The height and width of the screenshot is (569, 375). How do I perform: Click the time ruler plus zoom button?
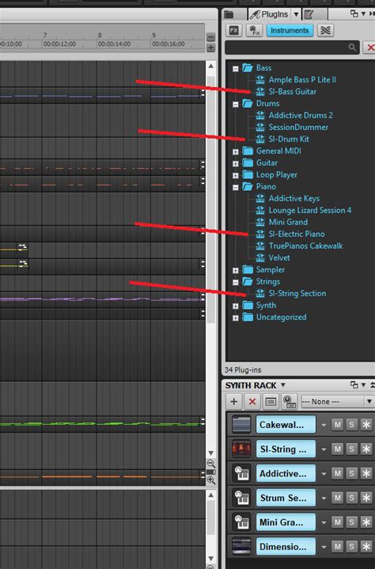click(211, 48)
